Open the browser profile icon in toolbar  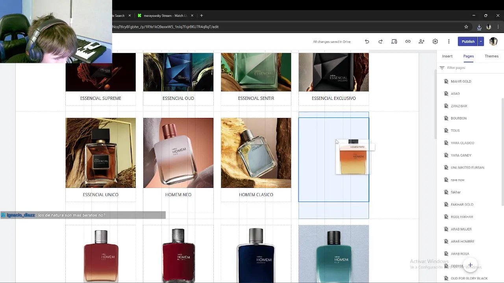pos(489,27)
